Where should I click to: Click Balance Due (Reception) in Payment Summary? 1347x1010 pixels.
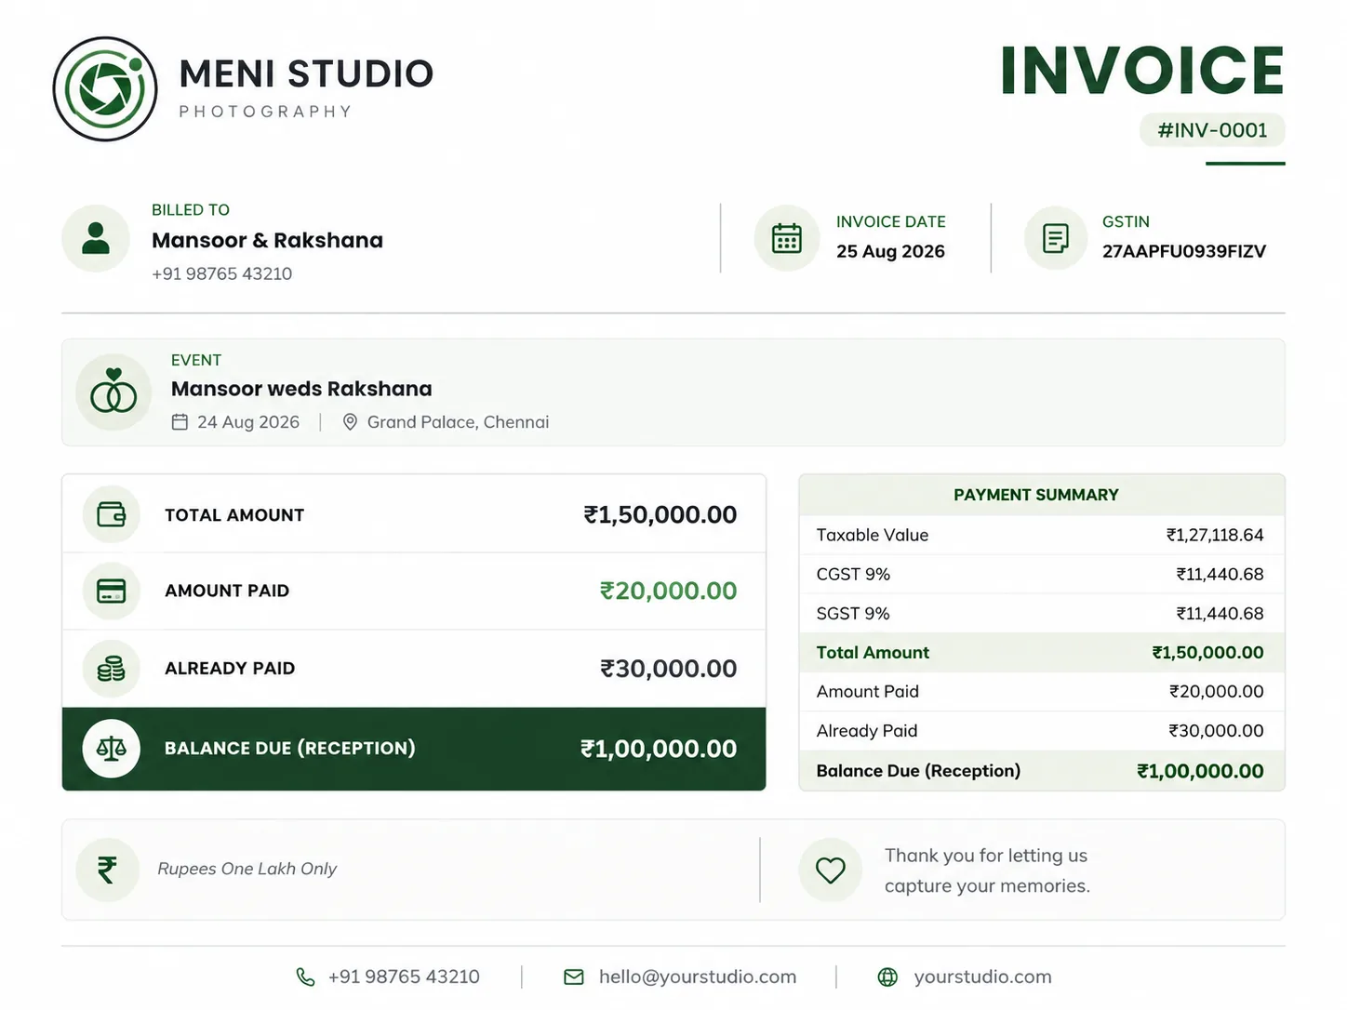pyautogui.click(x=918, y=771)
